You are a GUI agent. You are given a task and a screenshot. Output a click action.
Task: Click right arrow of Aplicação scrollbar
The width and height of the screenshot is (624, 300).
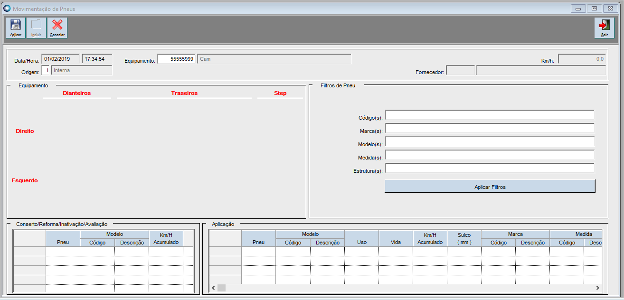[x=597, y=288]
